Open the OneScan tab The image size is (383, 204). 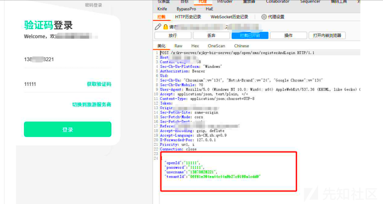tap(216, 46)
